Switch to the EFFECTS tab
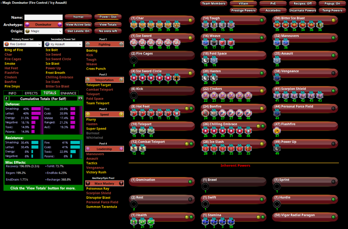The width and height of the screenshot is (348, 229). pos(31,93)
